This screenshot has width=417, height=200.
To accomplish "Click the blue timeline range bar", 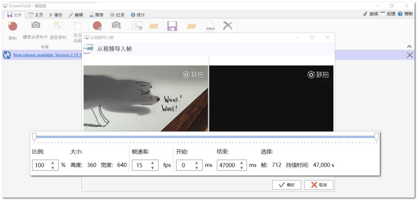I will [205, 137].
